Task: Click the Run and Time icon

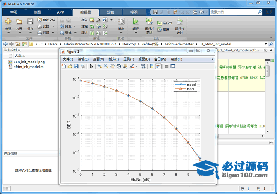Action: point(179,22)
